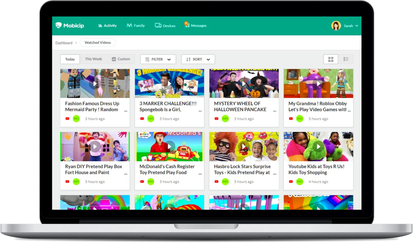
Task: Play the My Grandma Roblox Obby video
Action: coord(318,84)
